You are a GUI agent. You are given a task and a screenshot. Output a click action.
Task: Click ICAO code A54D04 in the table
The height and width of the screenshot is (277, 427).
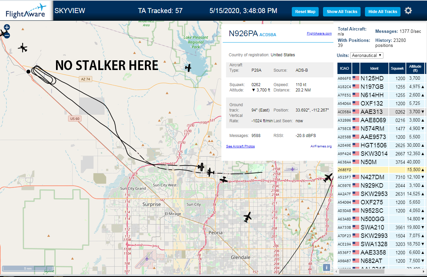pos(344,202)
